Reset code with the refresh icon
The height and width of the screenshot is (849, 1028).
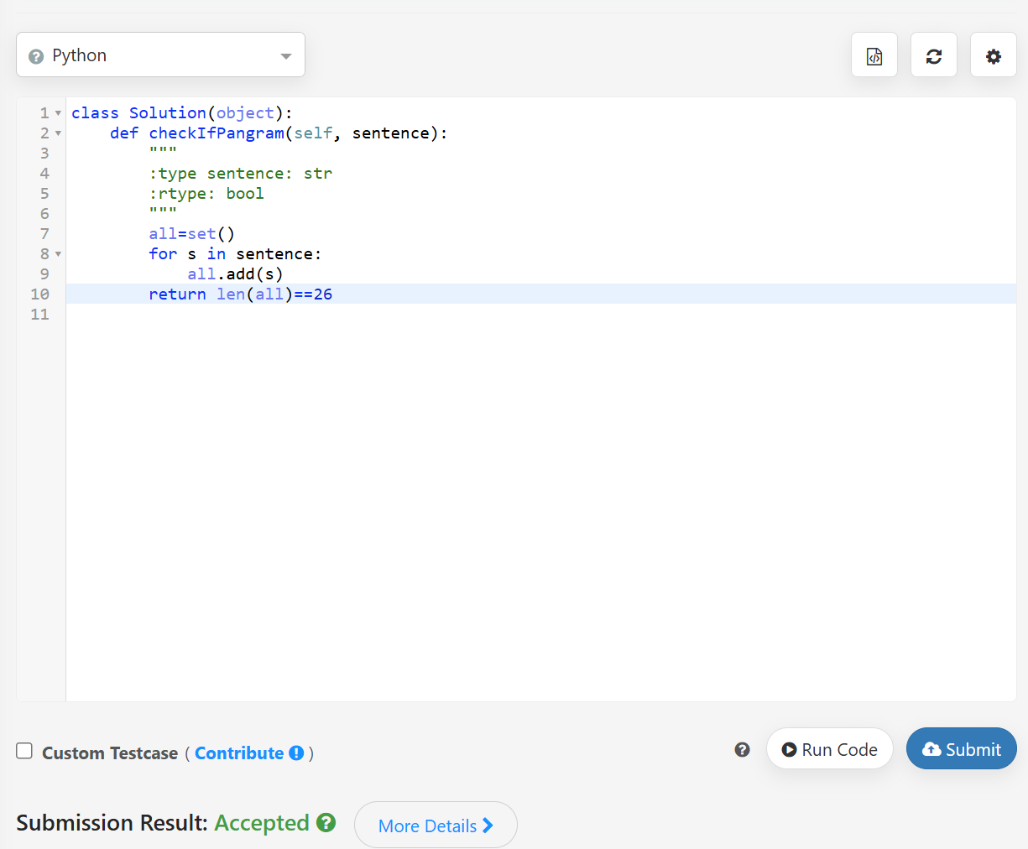(934, 56)
